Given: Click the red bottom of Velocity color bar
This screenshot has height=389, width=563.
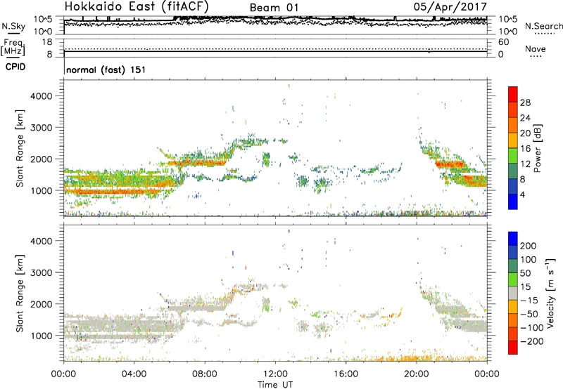Looking at the screenshot, I should [513, 348].
